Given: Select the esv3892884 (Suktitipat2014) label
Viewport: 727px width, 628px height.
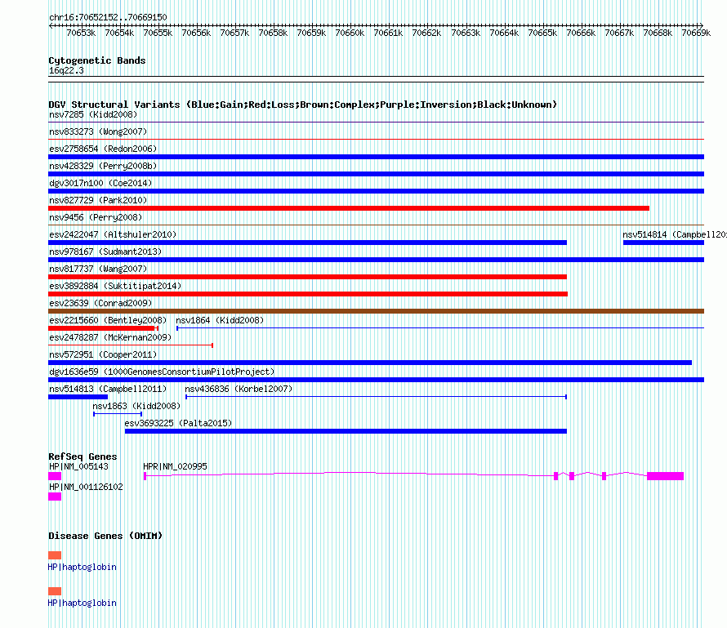Looking at the screenshot, I should [115, 286].
